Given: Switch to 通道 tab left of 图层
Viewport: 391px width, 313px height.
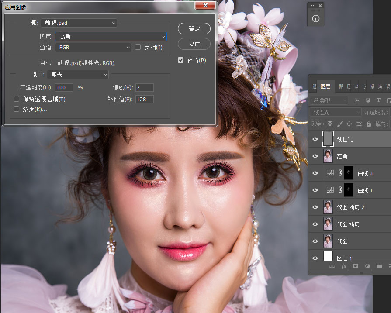Looking at the screenshot, I should [315, 86].
